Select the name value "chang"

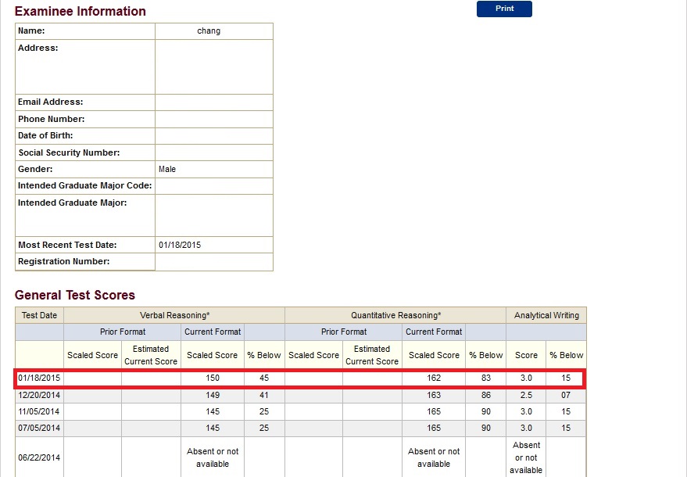(x=209, y=31)
